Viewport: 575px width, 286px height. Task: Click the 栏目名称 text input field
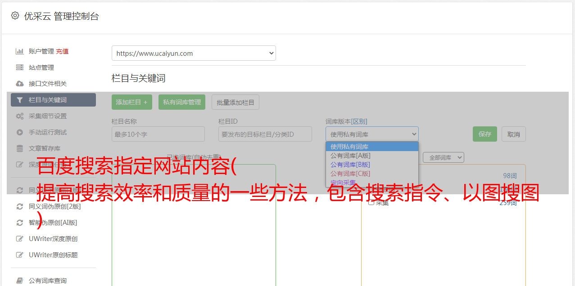click(x=158, y=134)
